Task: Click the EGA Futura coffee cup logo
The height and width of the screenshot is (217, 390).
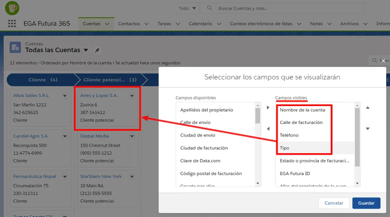Action: pyautogui.click(x=12, y=8)
